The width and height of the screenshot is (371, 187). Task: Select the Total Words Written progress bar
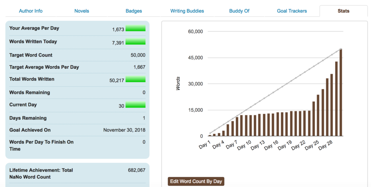click(136, 79)
